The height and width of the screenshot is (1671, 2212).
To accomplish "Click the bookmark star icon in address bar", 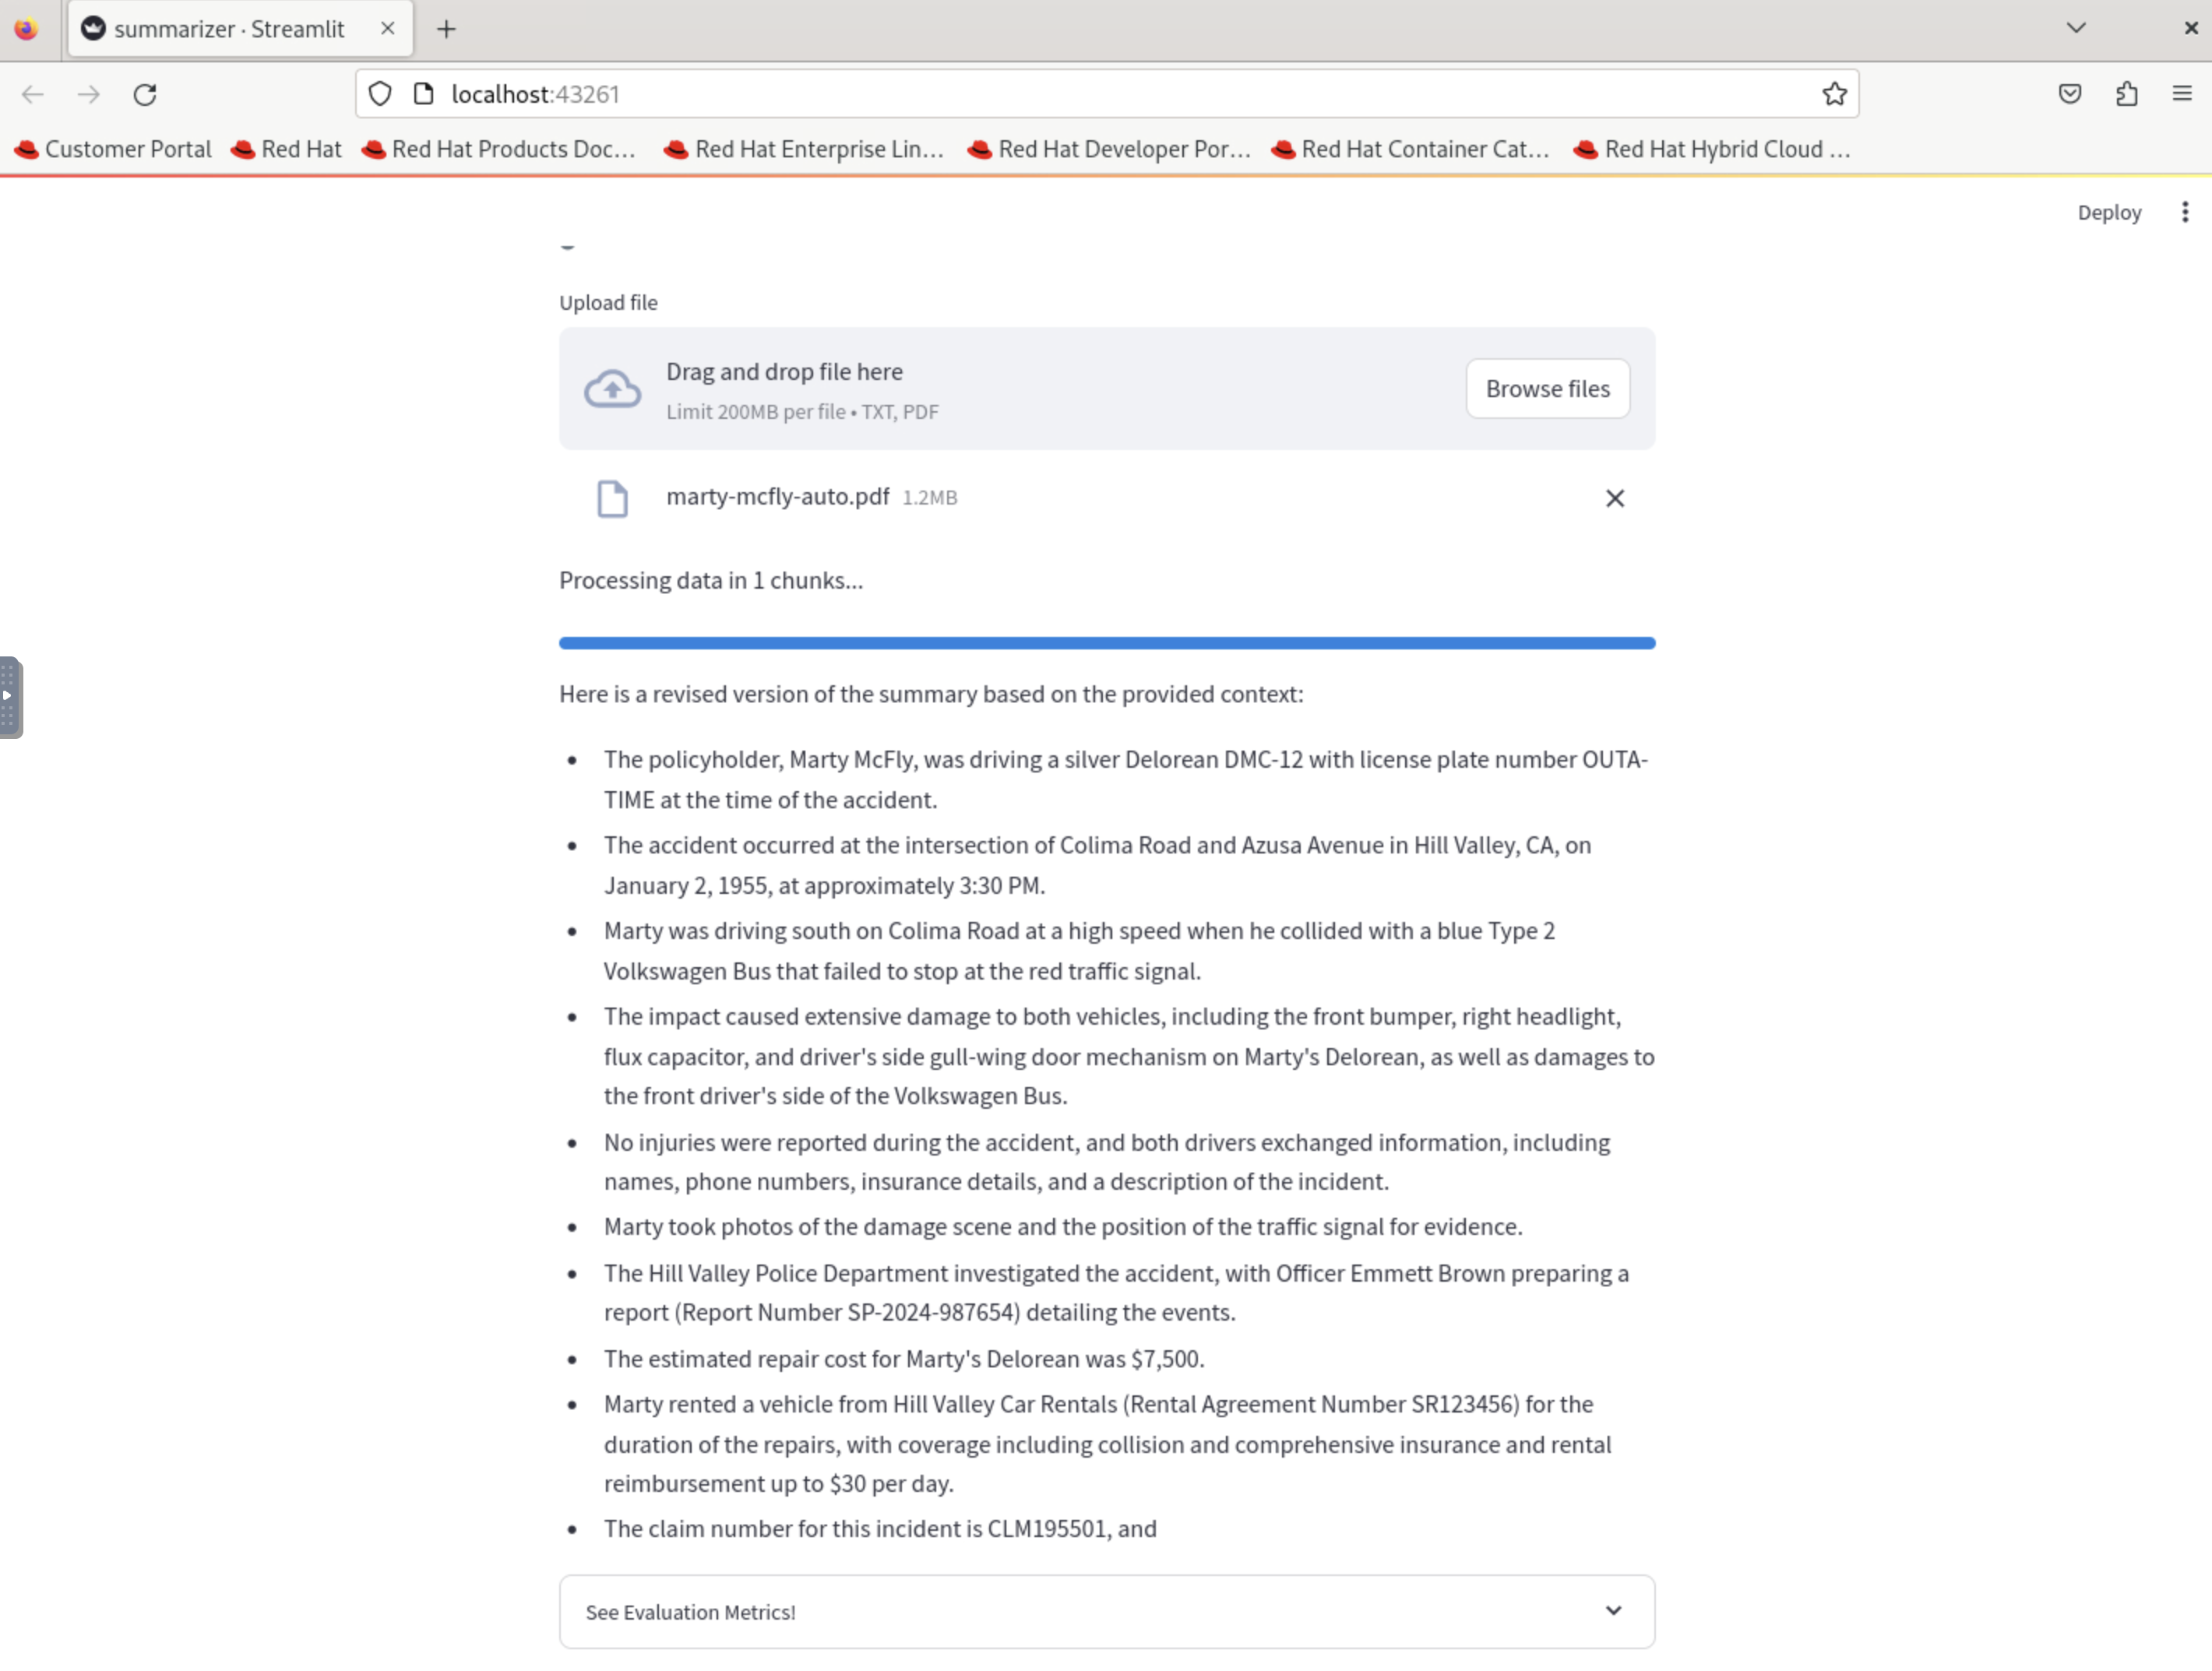I will 1833,93.
